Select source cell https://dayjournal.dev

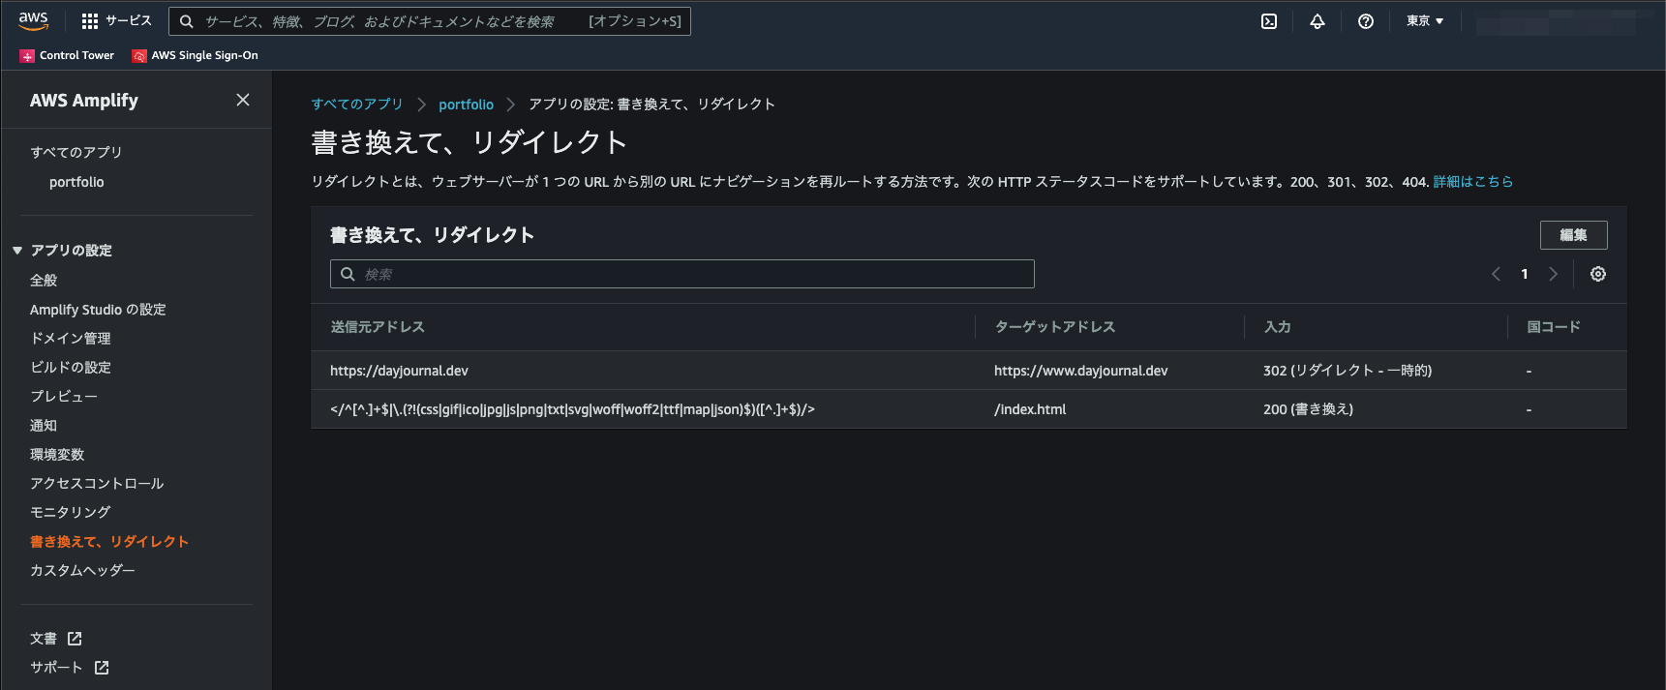[x=399, y=371]
